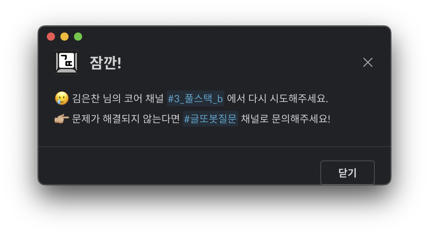Click the 닫기 button
Screen dimensions: 429x235
(x=347, y=173)
